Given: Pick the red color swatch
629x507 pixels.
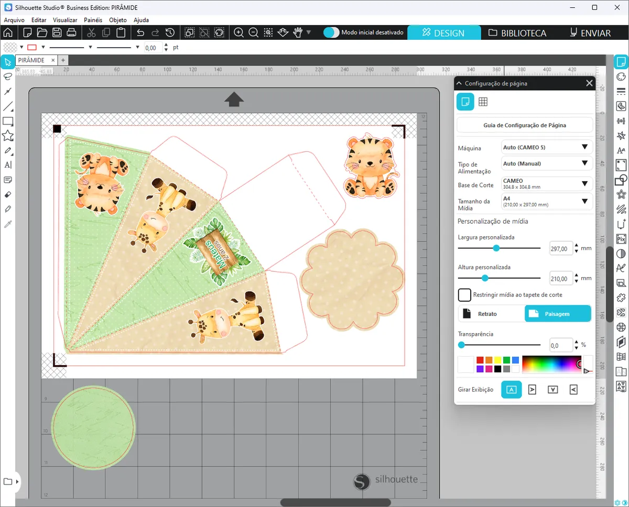Looking at the screenshot, I should click(x=480, y=360).
